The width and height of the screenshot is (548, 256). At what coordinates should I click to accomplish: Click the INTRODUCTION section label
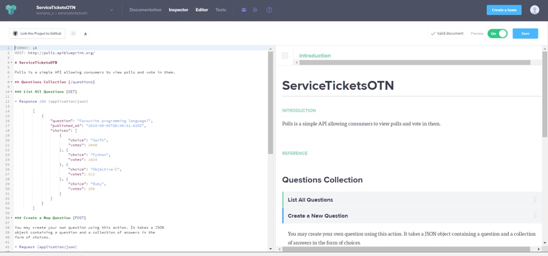point(299,111)
